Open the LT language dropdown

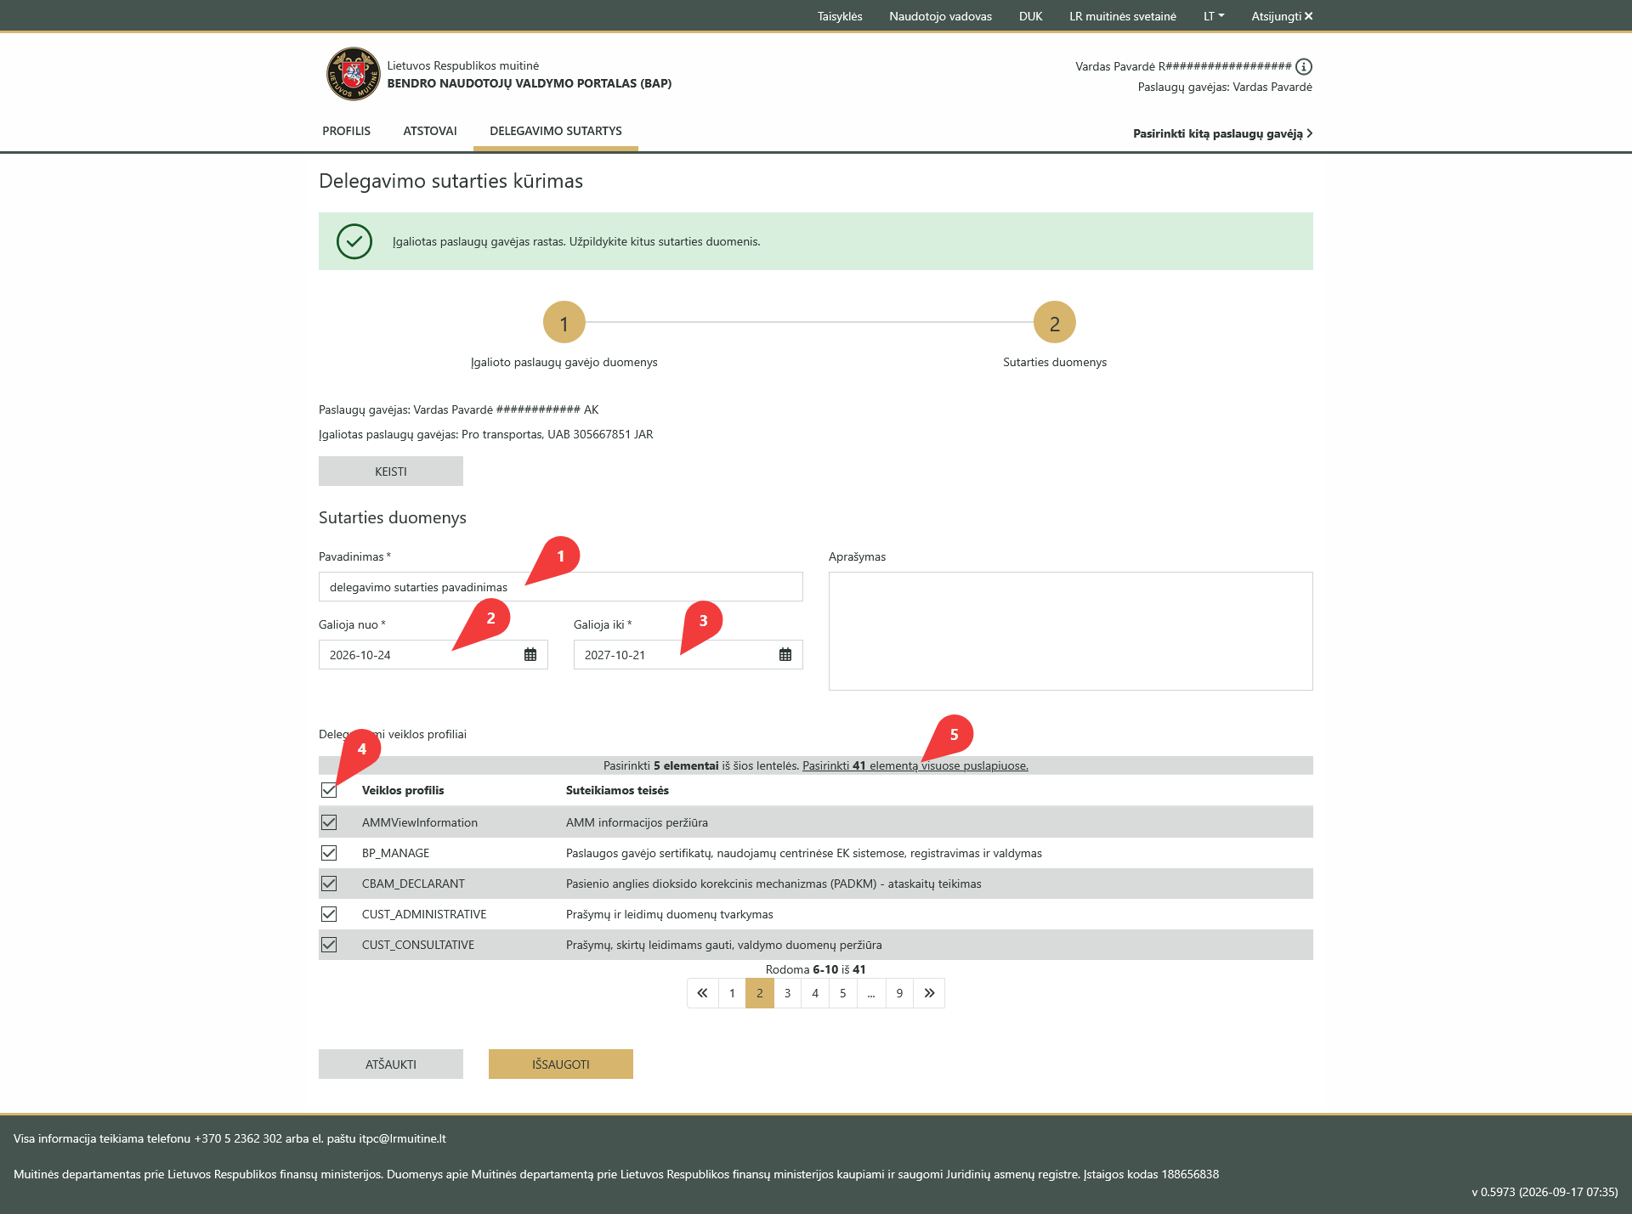[x=1214, y=16]
